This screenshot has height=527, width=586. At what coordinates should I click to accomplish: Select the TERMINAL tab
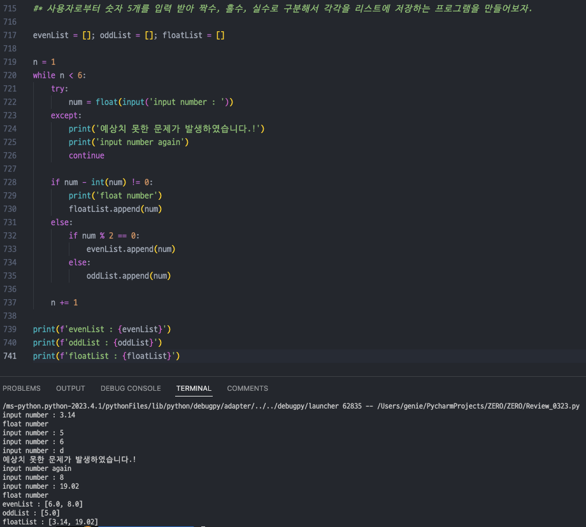pyautogui.click(x=194, y=388)
